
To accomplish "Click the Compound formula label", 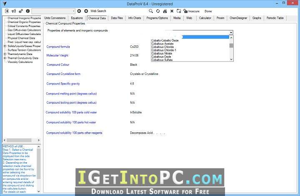I will [58, 47].
